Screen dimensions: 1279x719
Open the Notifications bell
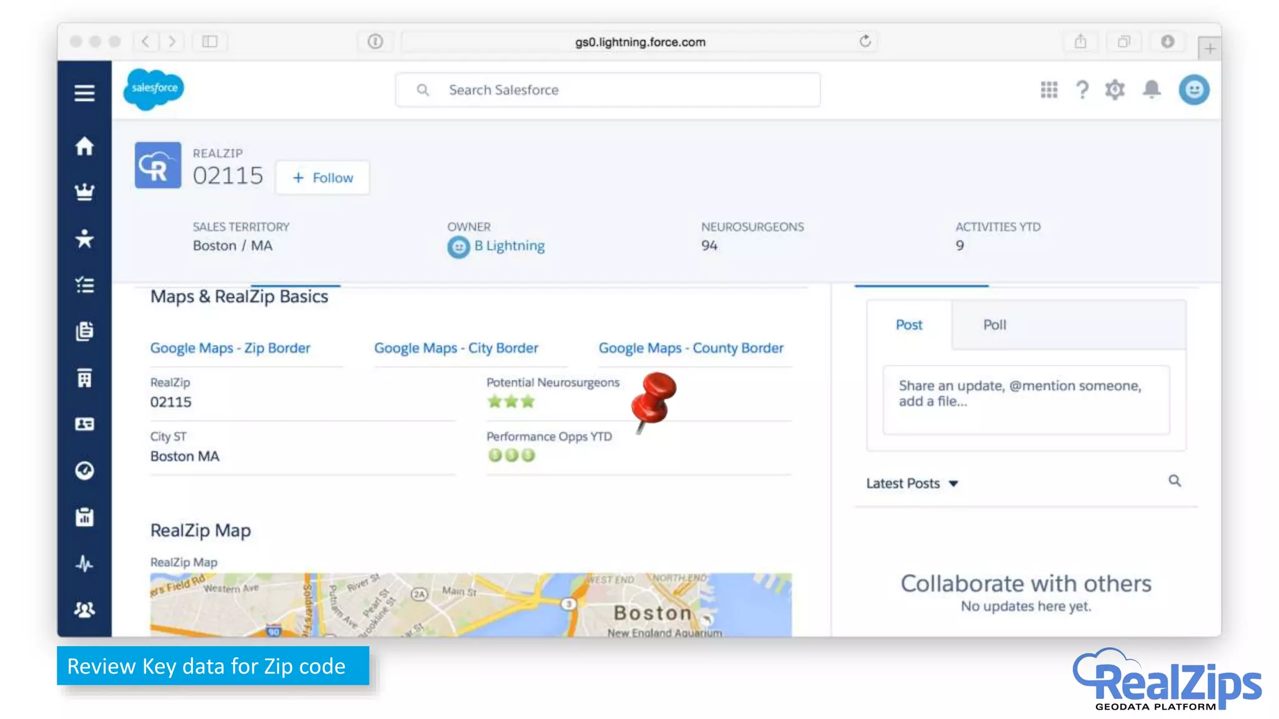tap(1152, 90)
